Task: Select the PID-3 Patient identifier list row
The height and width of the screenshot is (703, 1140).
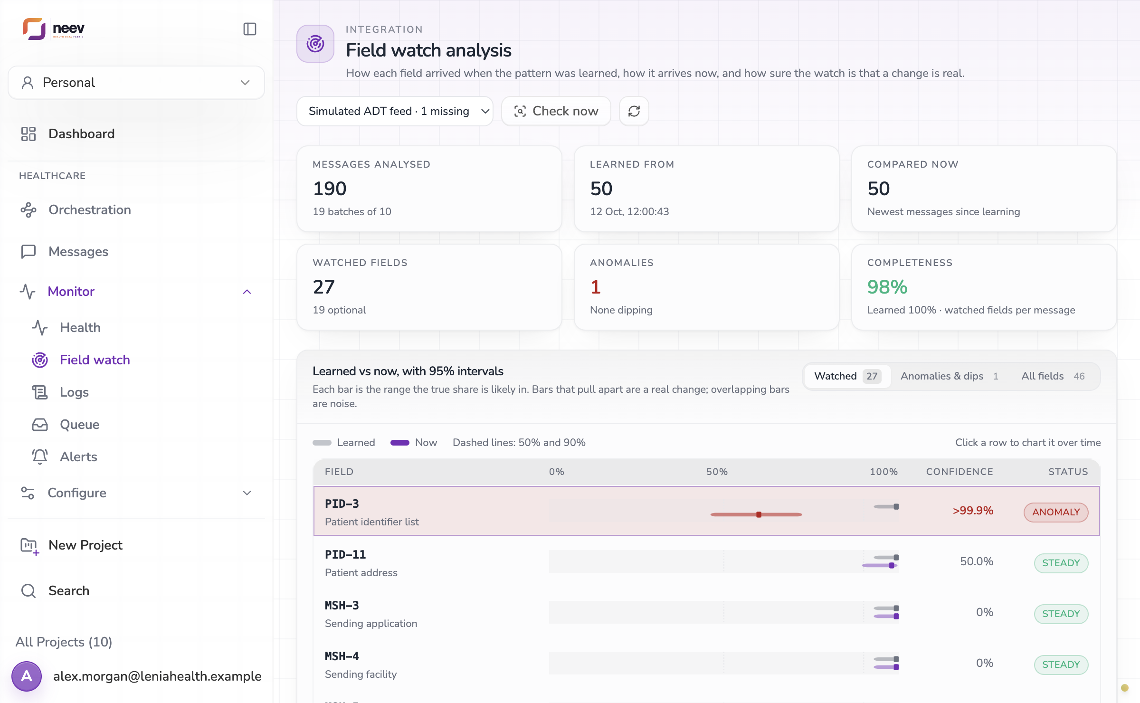Action: [707, 511]
